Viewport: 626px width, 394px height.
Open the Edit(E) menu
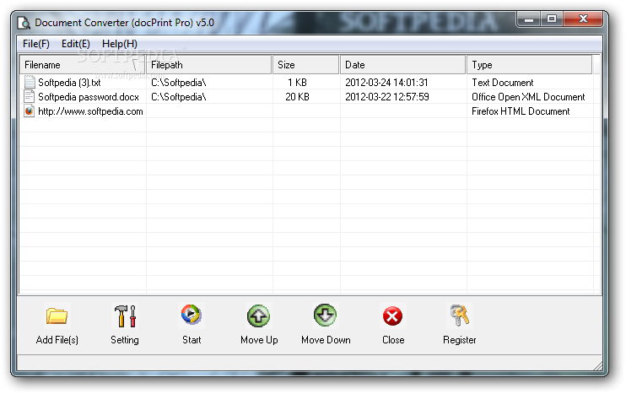point(75,44)
